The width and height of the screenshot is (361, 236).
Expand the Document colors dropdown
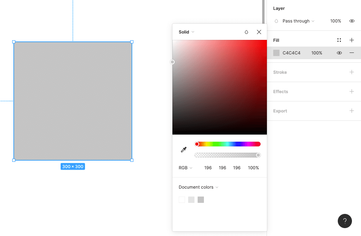click(198, 187)
